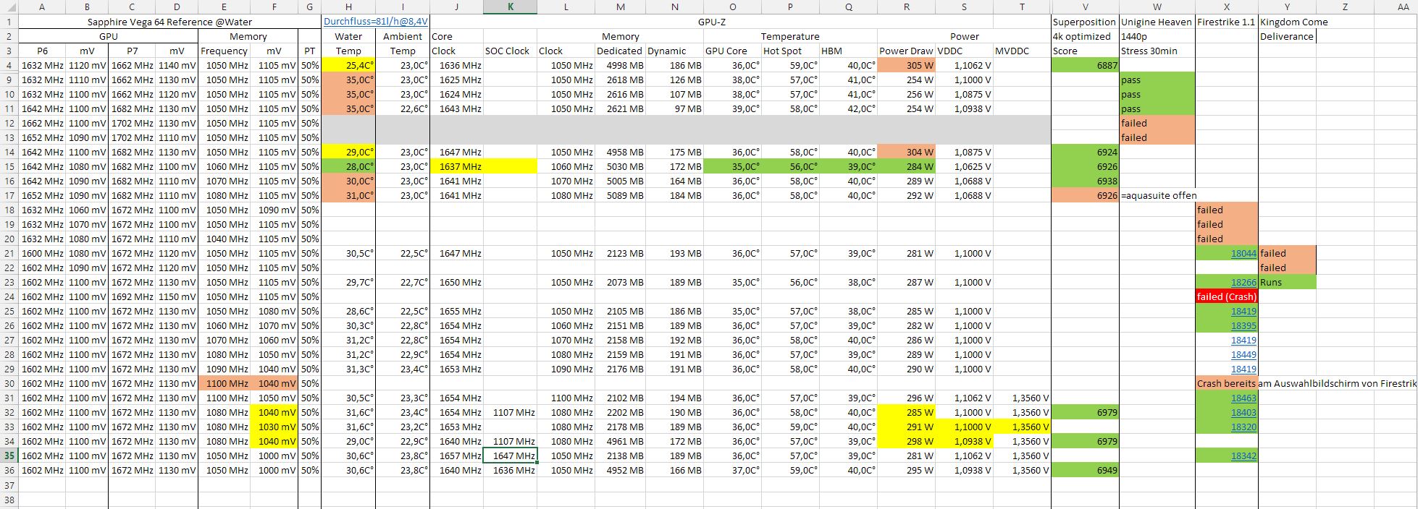This screenshot has width=1418, height=509.
Task: Open Firestrike score link 18449
Action: tap(1243, 354)
